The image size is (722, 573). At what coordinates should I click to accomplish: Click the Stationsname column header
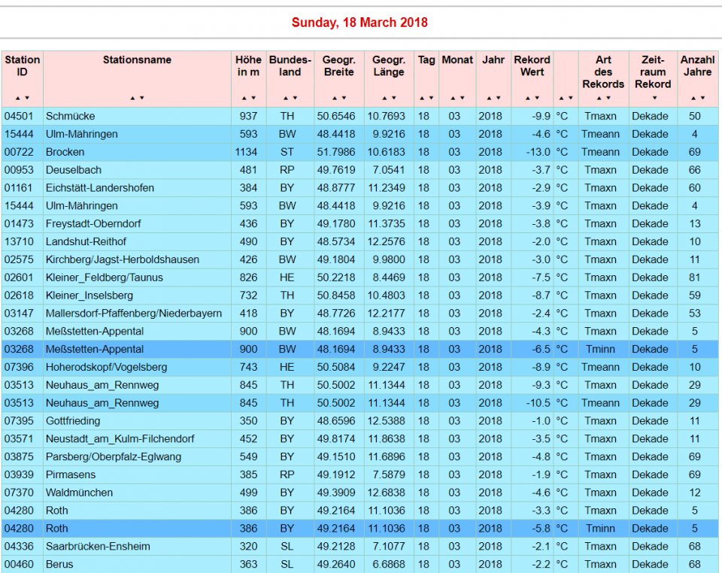[137, 60]
